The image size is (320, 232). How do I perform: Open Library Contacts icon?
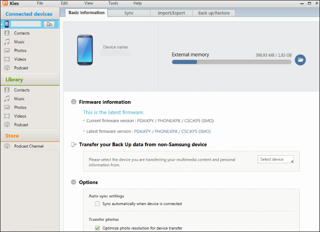(7, 90)
